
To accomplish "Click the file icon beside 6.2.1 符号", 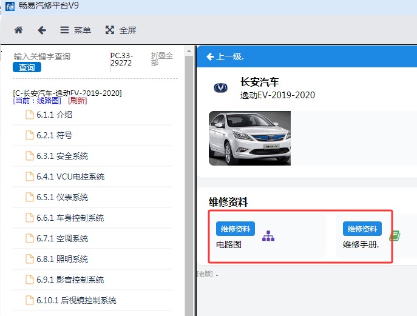I will [x=30, y=135].
